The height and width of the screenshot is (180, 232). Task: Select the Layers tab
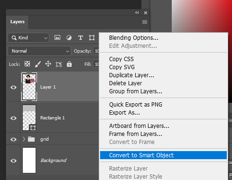18,22
